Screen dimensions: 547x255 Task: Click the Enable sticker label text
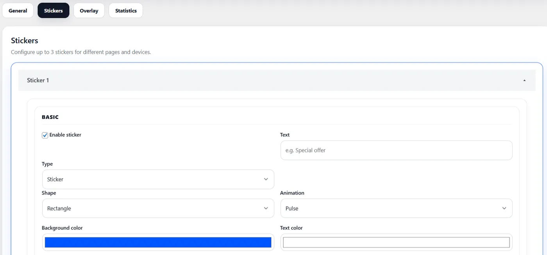click(65, 135)
